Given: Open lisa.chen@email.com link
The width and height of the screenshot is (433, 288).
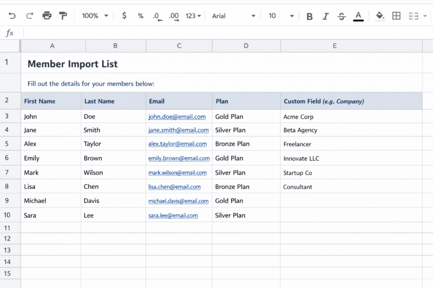Looking at the screenshot, I should (x=174, y=187).
